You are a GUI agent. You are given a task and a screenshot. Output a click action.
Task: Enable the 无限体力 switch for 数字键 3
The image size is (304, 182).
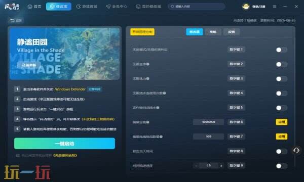[282, 79]
